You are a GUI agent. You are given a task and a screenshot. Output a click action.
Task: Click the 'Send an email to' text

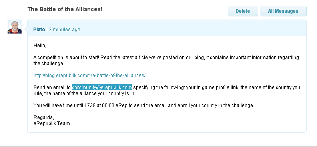pyautogui.click(x=52, y=87)
